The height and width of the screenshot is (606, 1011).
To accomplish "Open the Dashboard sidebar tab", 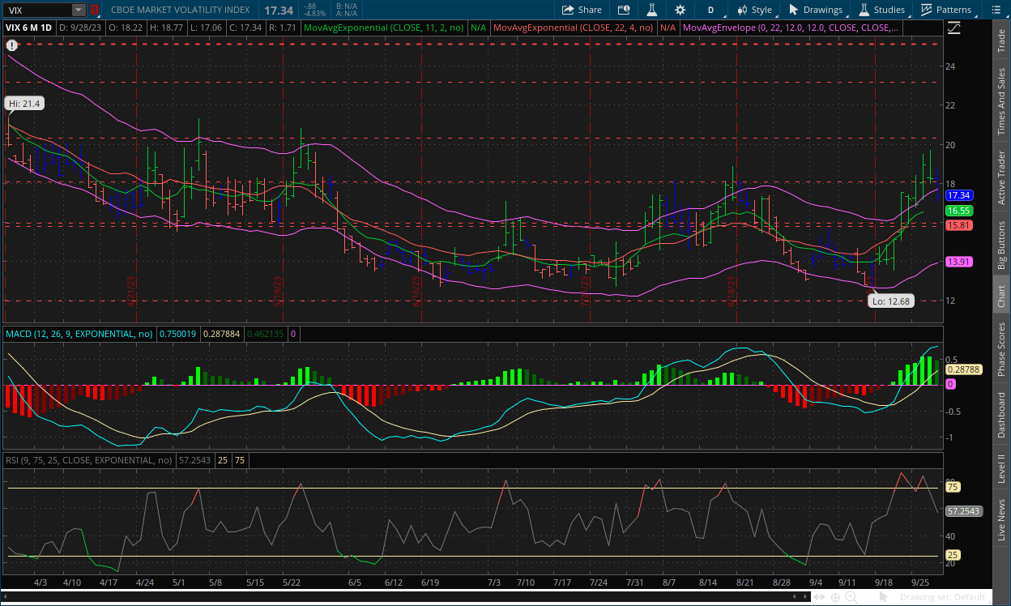I will pos(1002,416).
